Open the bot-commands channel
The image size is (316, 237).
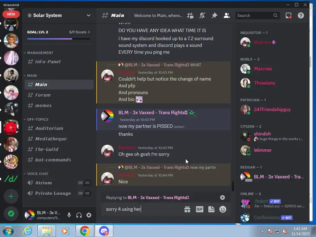click(59, 160)
